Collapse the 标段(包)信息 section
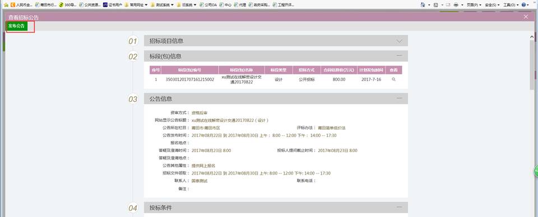This screenshot has width=538, height=217. coord(399,56)
